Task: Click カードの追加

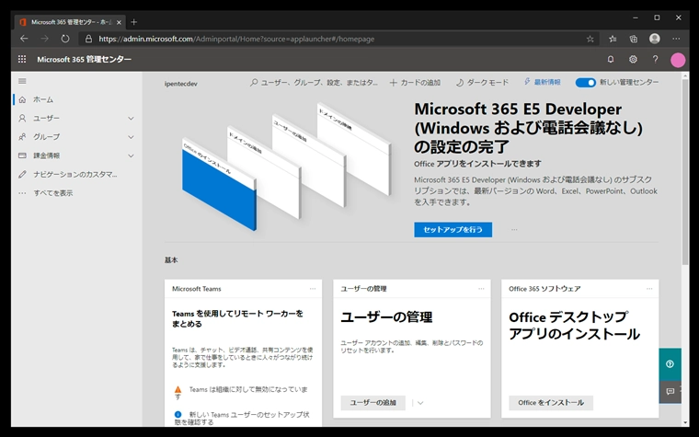Action: point(415,83)
